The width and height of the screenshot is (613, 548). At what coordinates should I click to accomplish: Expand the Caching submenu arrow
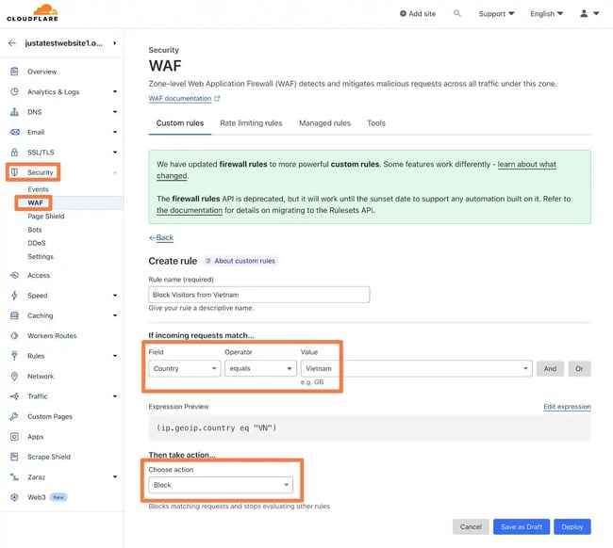point(115,315)
